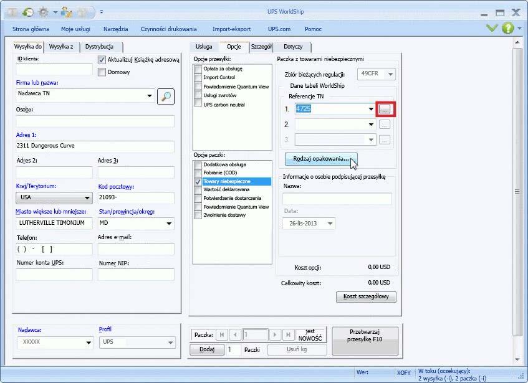Switch to the Szczegół tab
This screenshot has width=528, height=383.
point(261,47)
